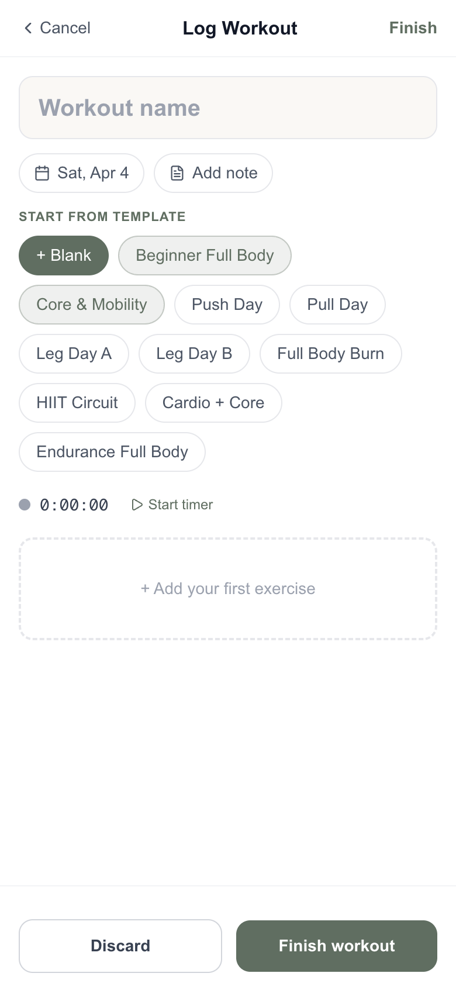Choose the Leg Day B template
This screenshot has width=456, height=987.
point(194,354)
